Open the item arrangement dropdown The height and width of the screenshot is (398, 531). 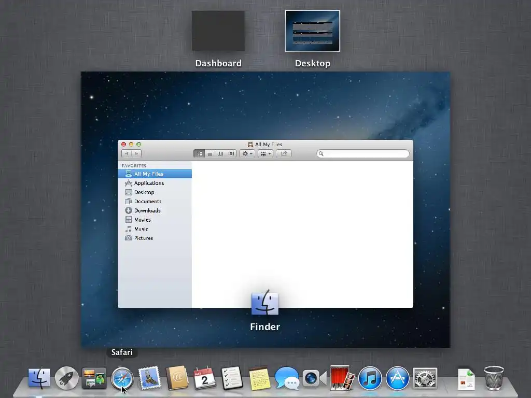coord(265,153)
